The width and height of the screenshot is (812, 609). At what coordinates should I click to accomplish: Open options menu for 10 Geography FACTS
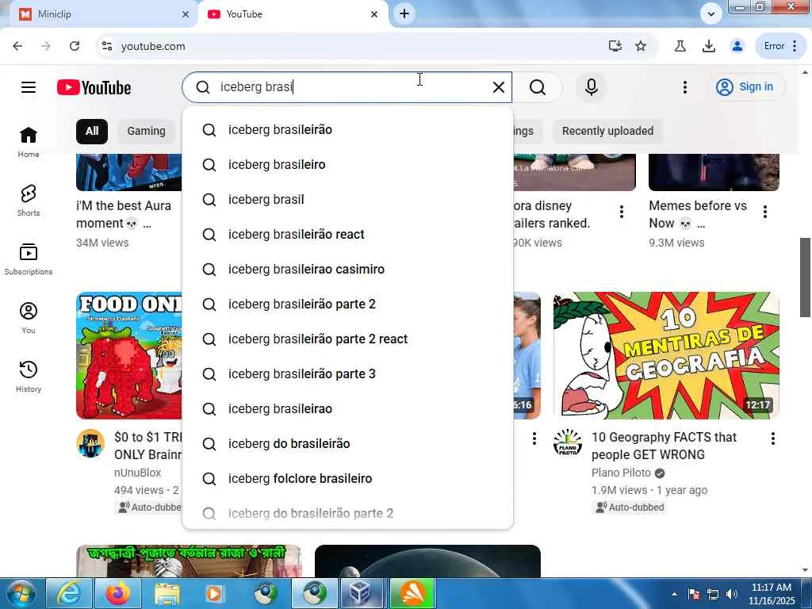tap(772, 439)
